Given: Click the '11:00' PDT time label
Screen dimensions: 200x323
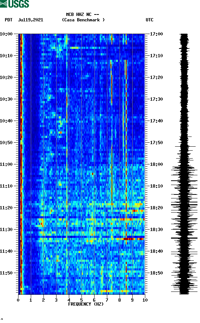Looking at the screenshot, I should point(6,164).
